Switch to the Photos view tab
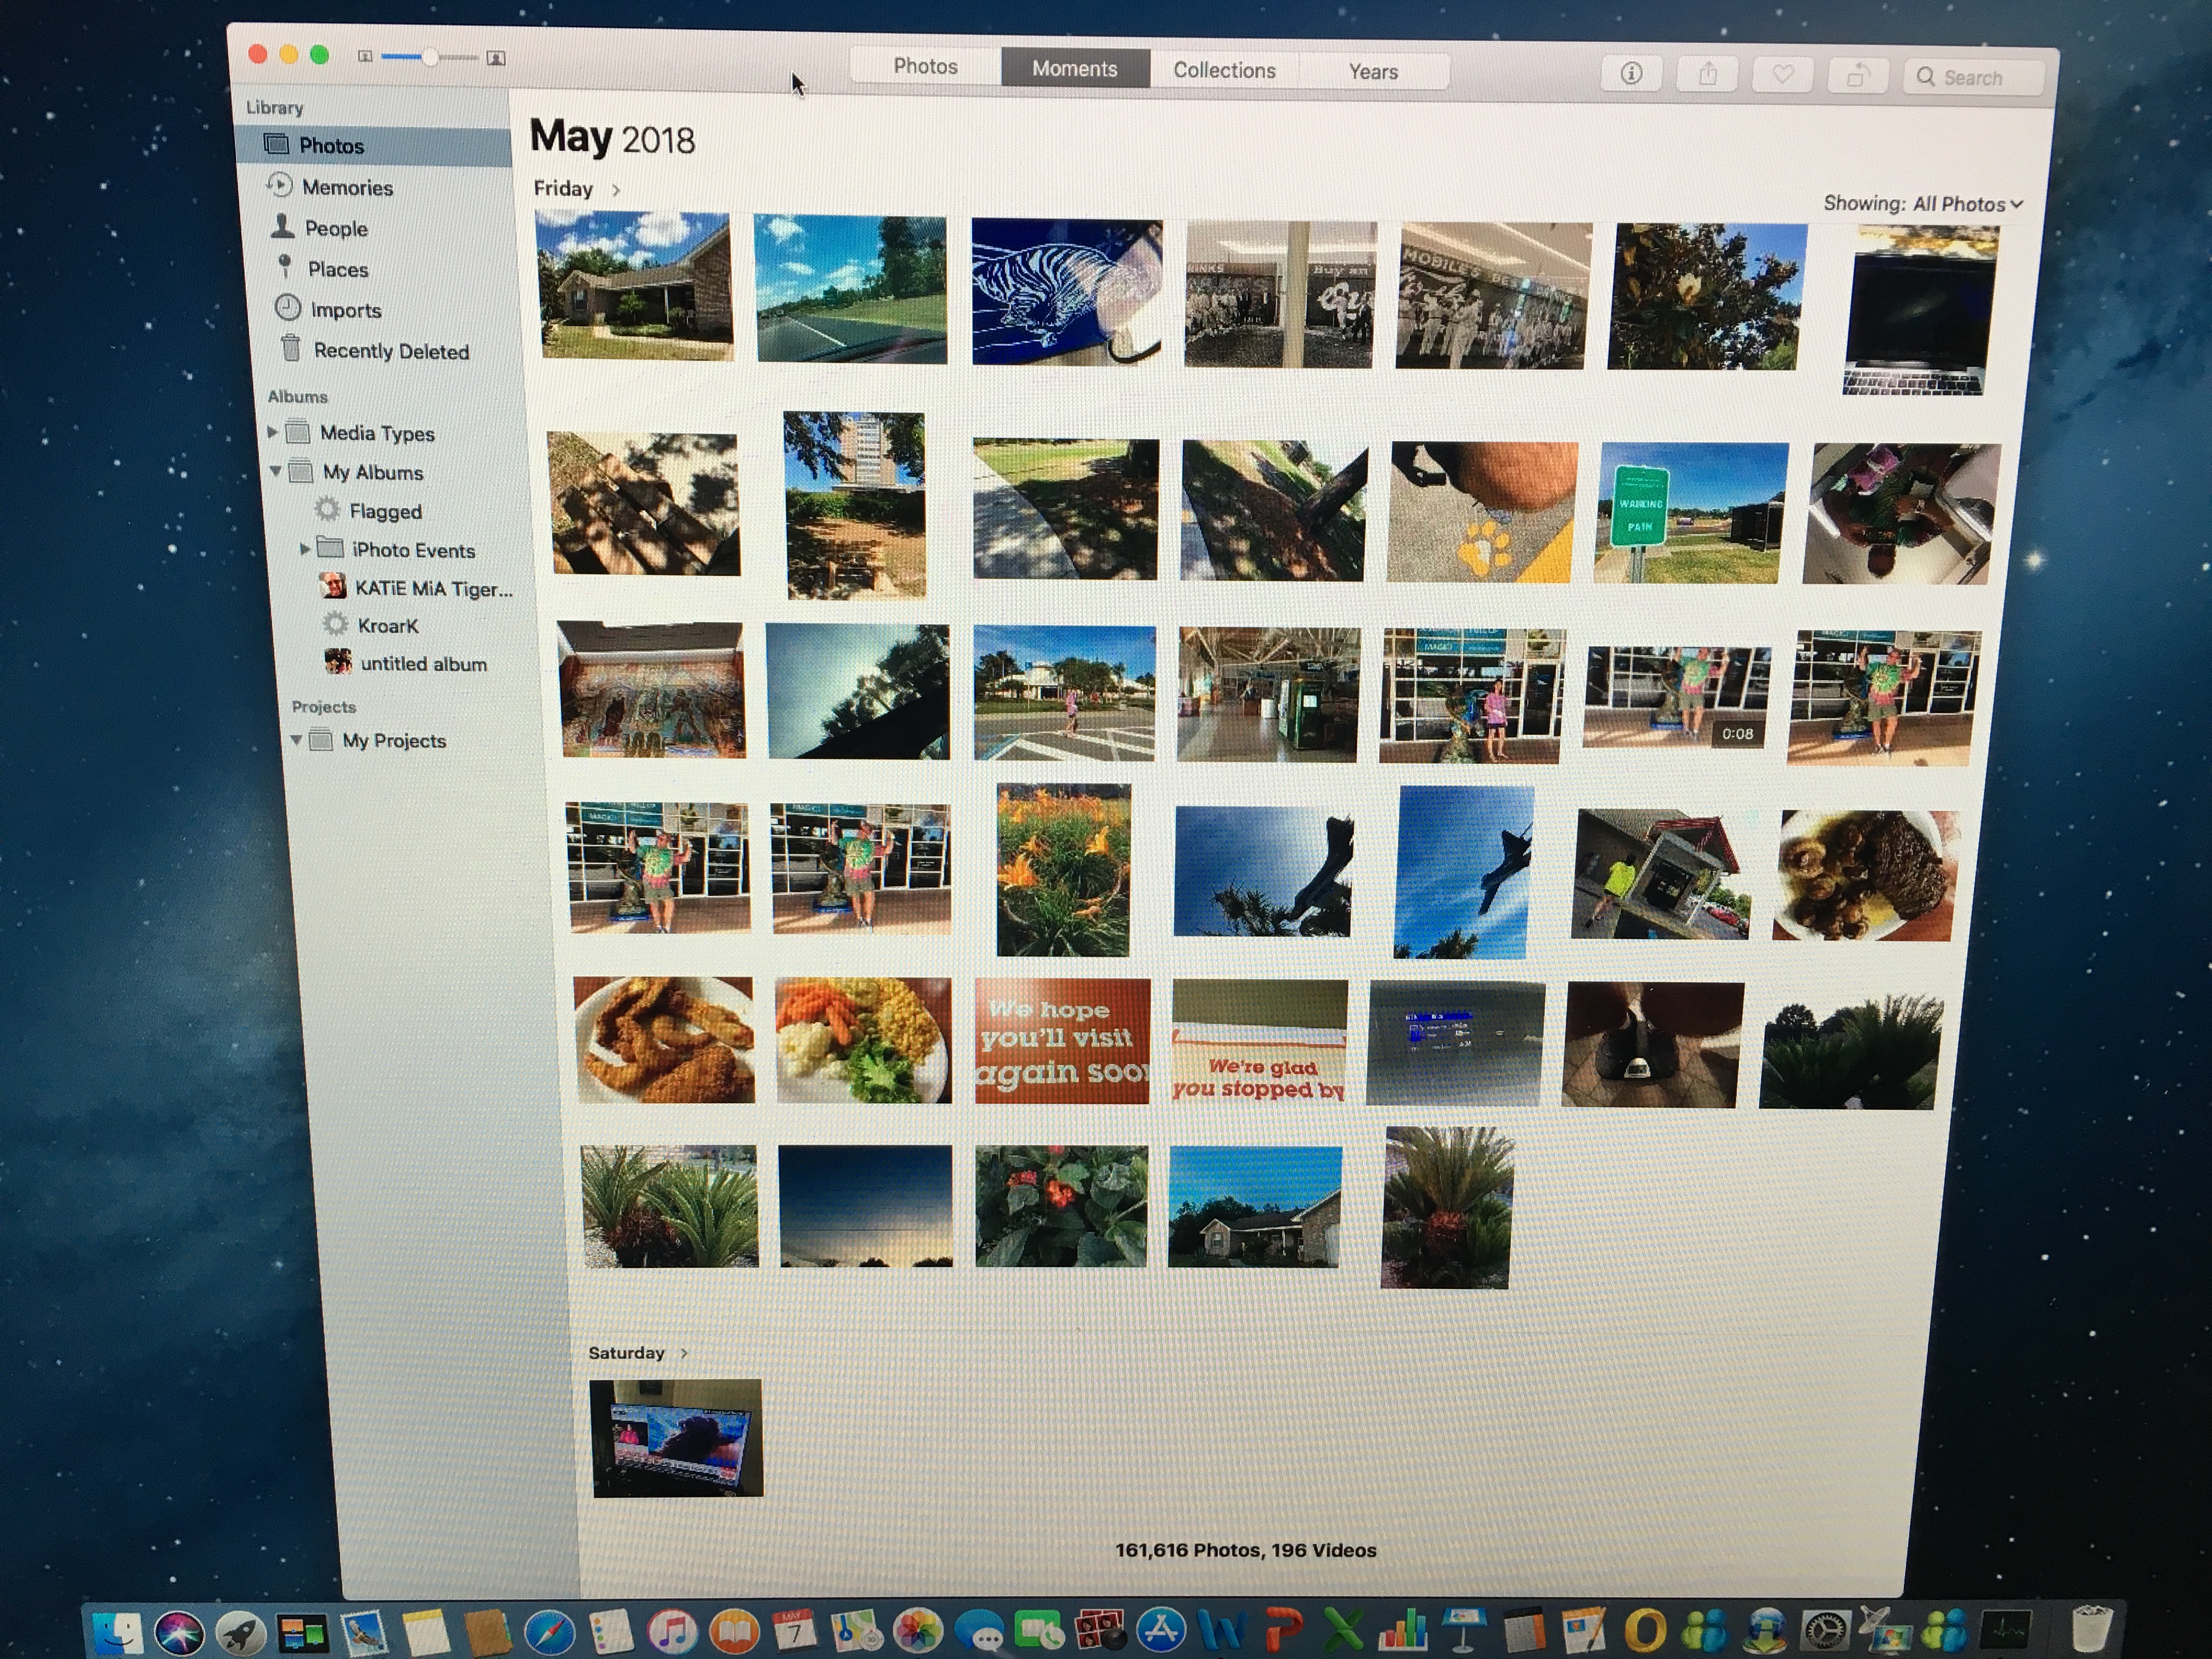Screen dimensions: 2212x1659 [925, 66]
